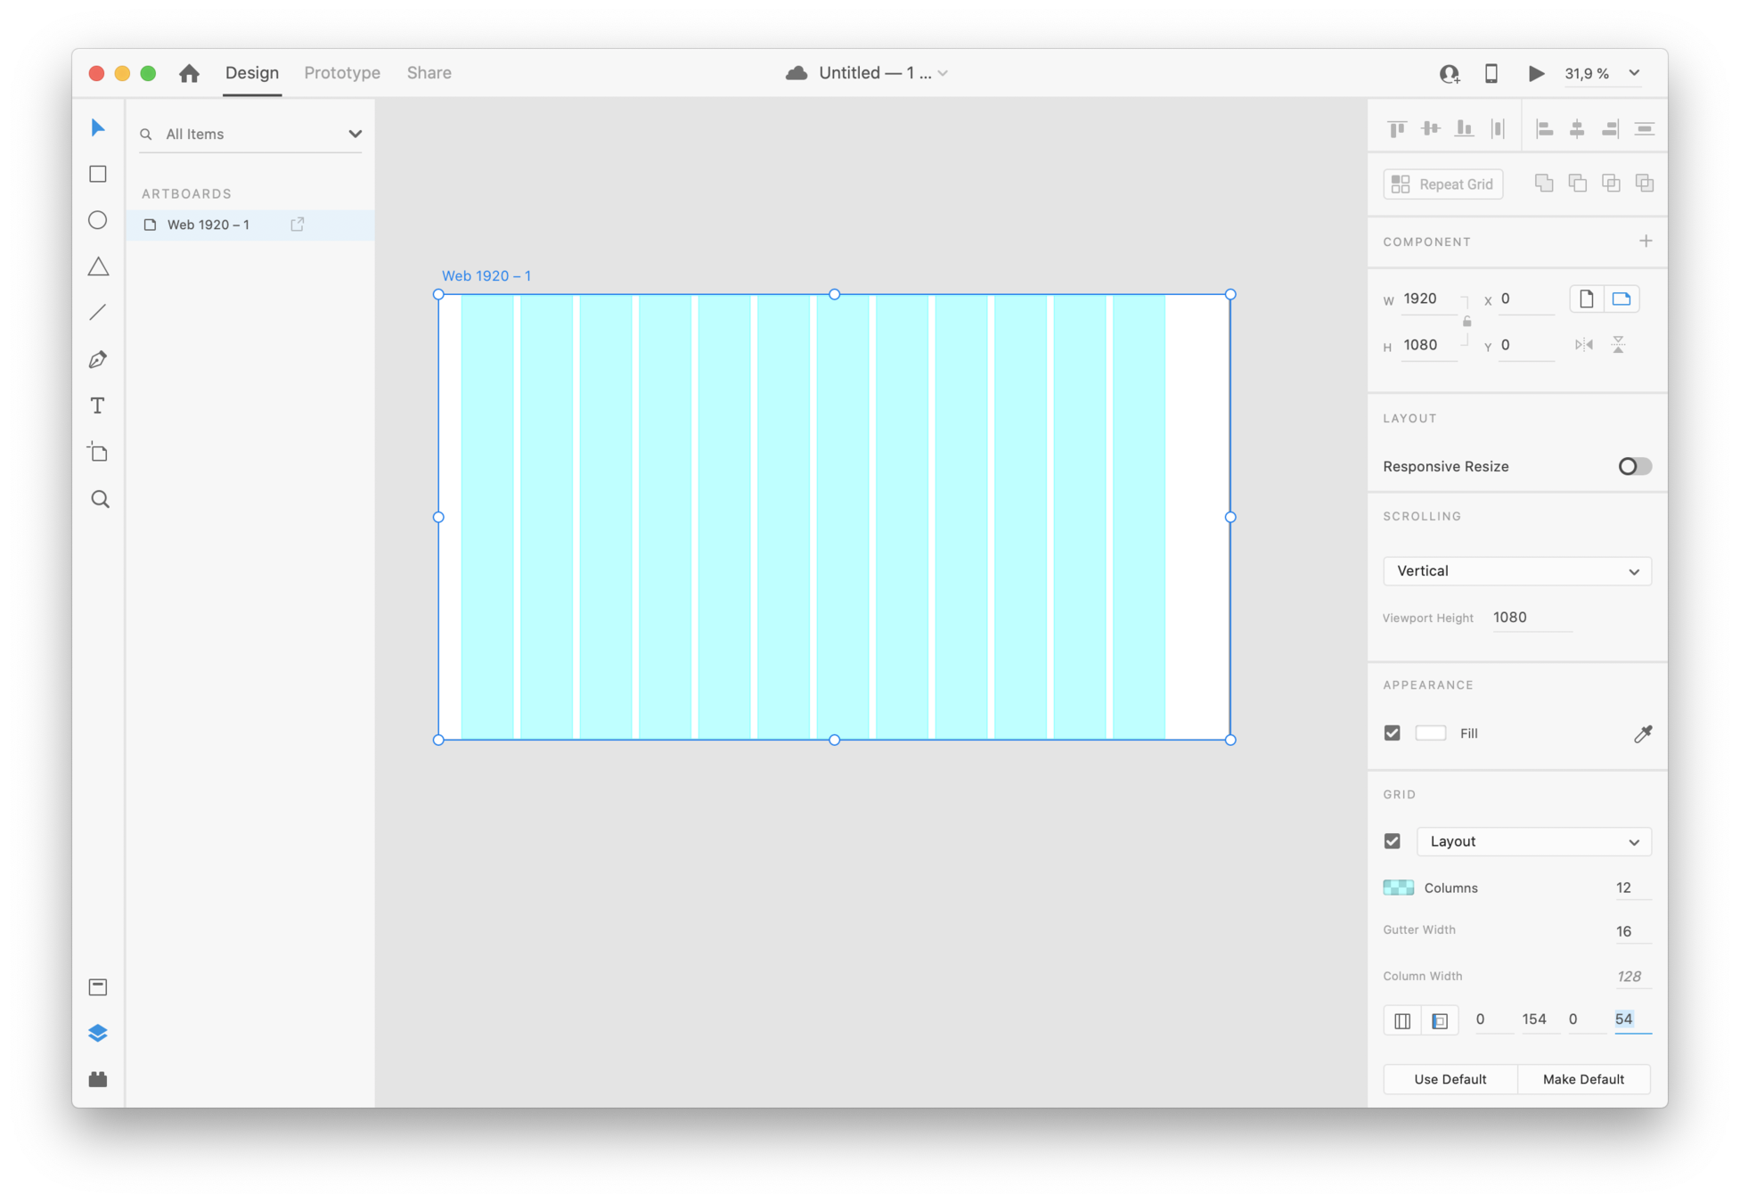
Task: Select the Rectangle tool
Action: (98, 174)
